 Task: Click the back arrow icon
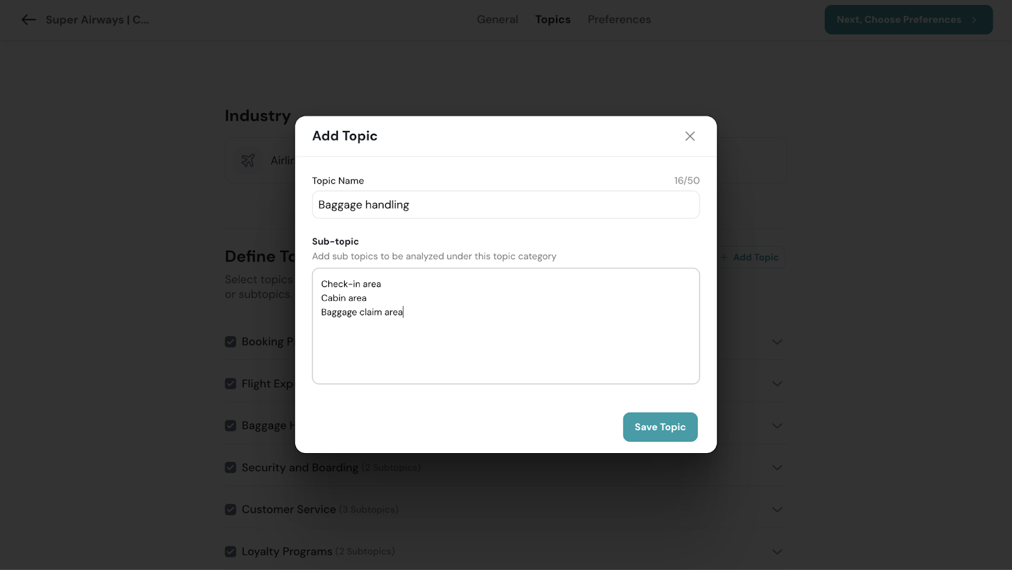click(28, 20)
